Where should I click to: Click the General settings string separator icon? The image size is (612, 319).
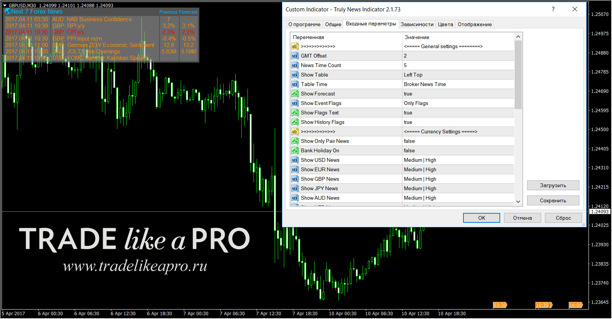pyautogui.click(x=294, y=46)
